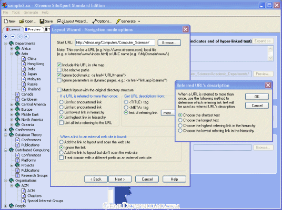Select the Organizations book icon
This screenshot has height=210, width=282.
click(x=12, y=181)
